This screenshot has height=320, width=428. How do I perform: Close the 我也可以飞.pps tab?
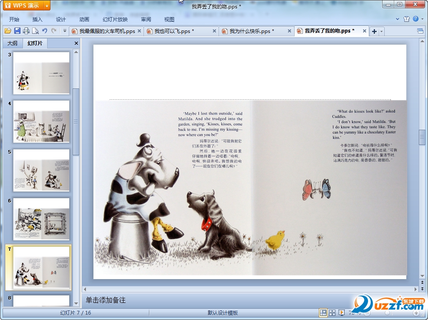(x=214, y=31)
